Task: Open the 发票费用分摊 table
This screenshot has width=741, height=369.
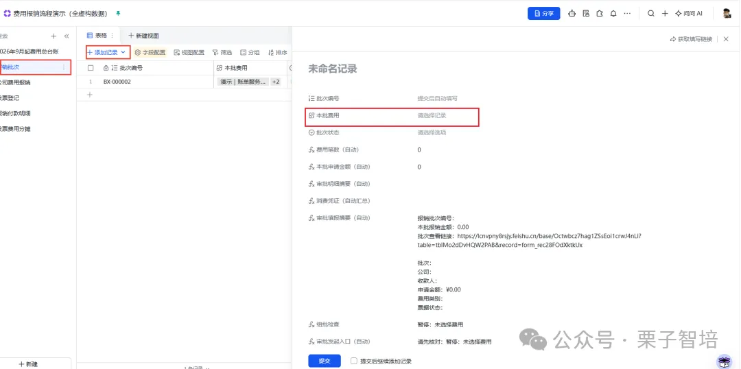Action: click(x=15, y=128)
